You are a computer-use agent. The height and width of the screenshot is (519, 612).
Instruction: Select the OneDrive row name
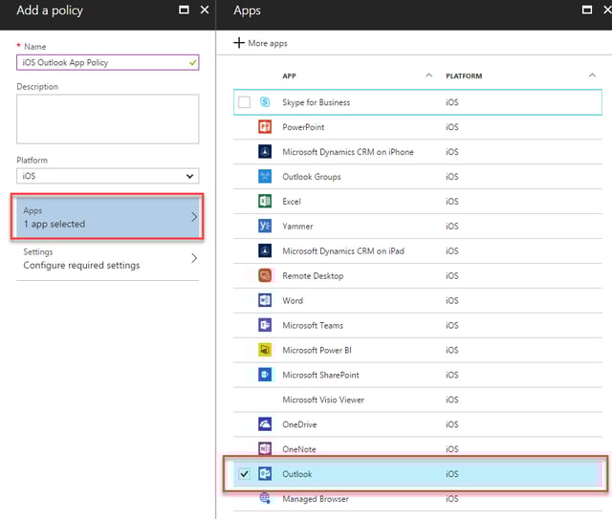pyautogui.click(x=299, y=424)
